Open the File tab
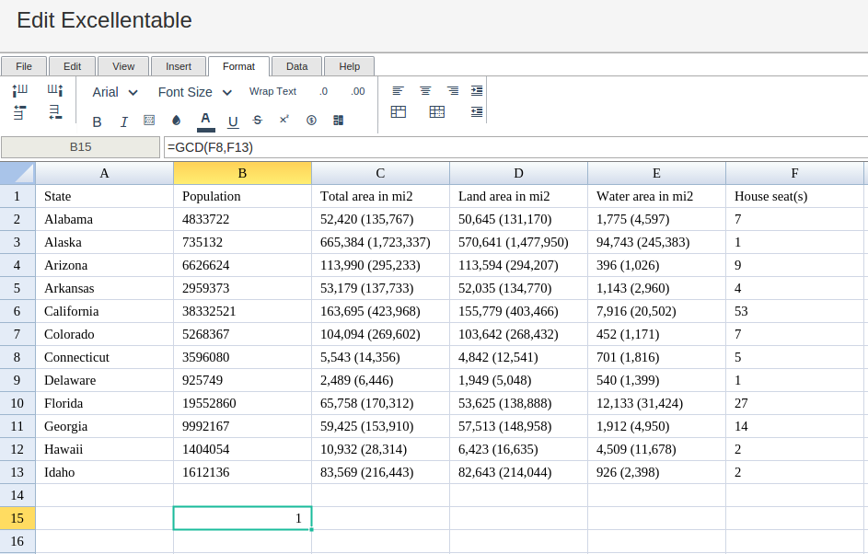This screenshot has width=868, height=554. [x=24, y=66]
